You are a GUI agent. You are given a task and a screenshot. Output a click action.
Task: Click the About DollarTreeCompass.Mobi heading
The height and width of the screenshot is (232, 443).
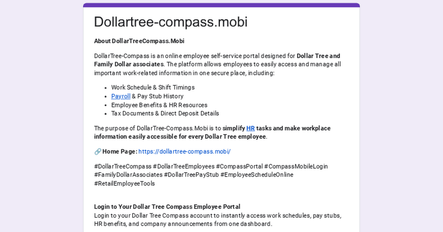click(x=139, y=41)
